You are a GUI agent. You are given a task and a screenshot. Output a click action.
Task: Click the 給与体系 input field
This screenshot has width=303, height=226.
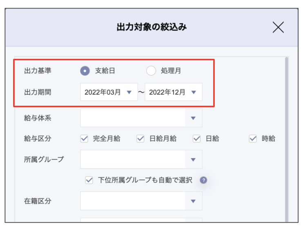click(x=133, y=118)
